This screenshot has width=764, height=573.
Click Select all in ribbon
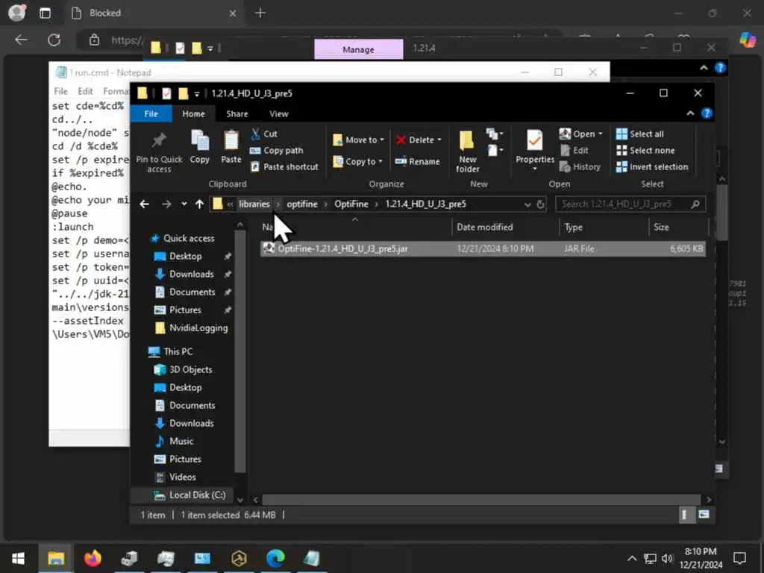pyautogui.click(x=639, y=134)
